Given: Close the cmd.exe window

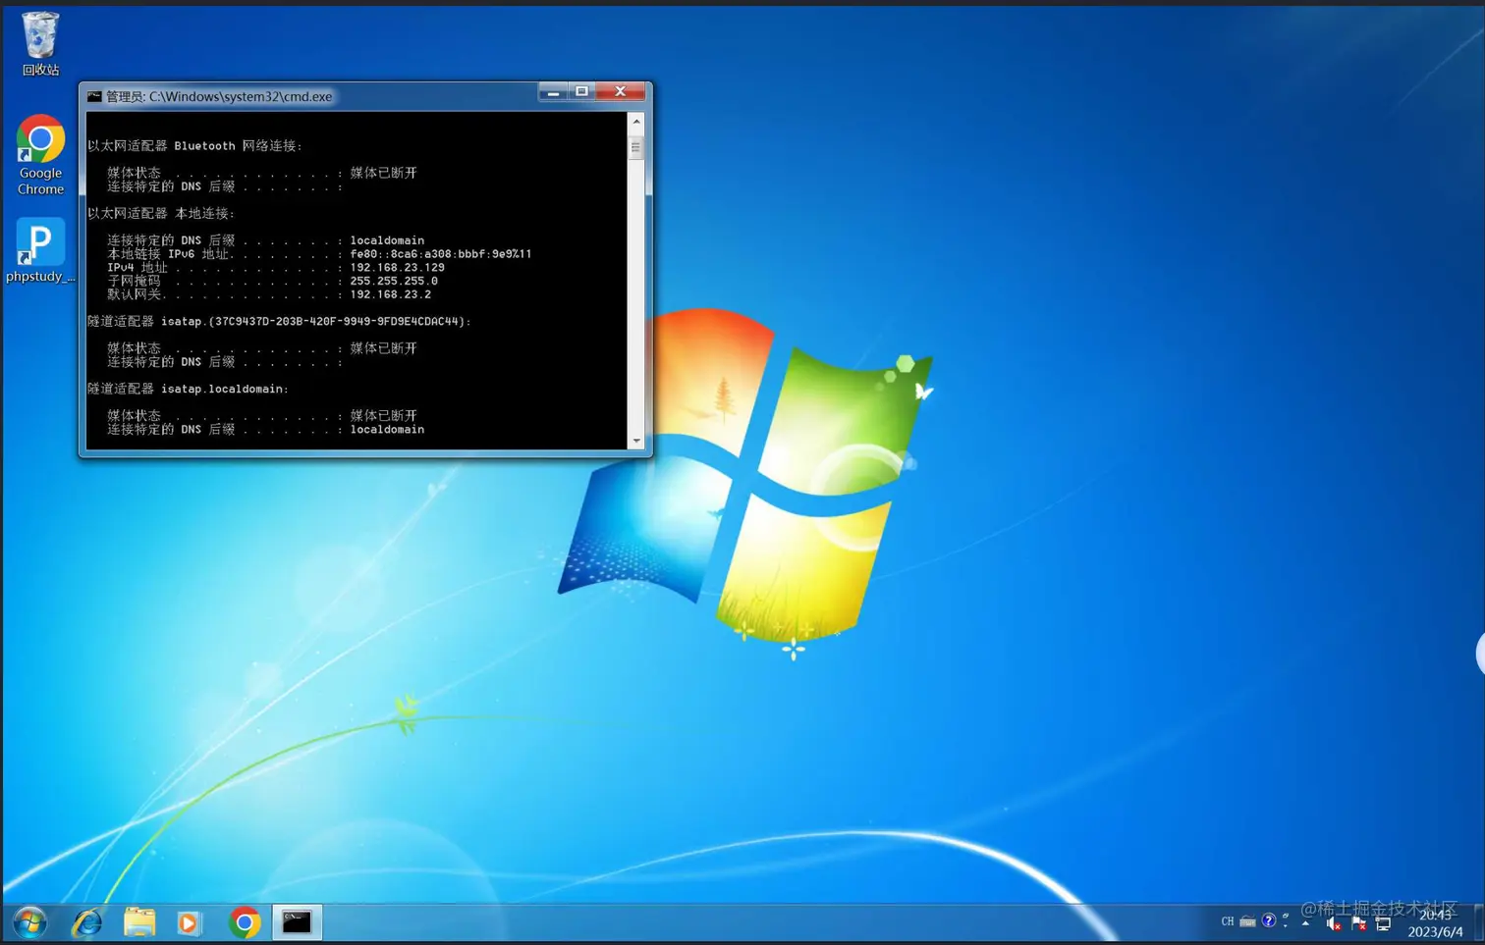Looking at the screenshot, I should 620,91.
